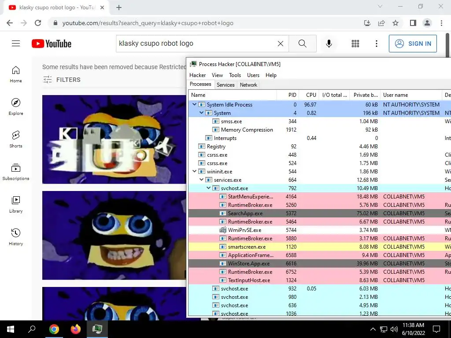This screenshot has width=451, height=338.
Task: Open the YouTube apps grid icon
Action: 355,44
